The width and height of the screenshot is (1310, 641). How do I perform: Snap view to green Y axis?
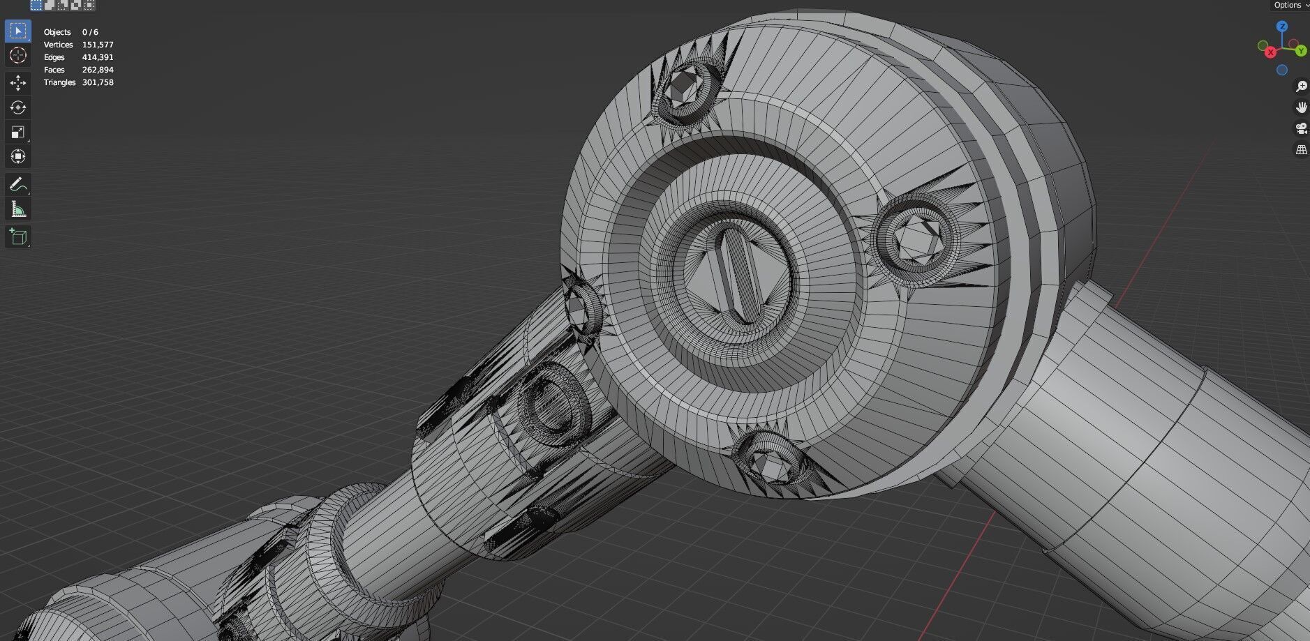1301,51
